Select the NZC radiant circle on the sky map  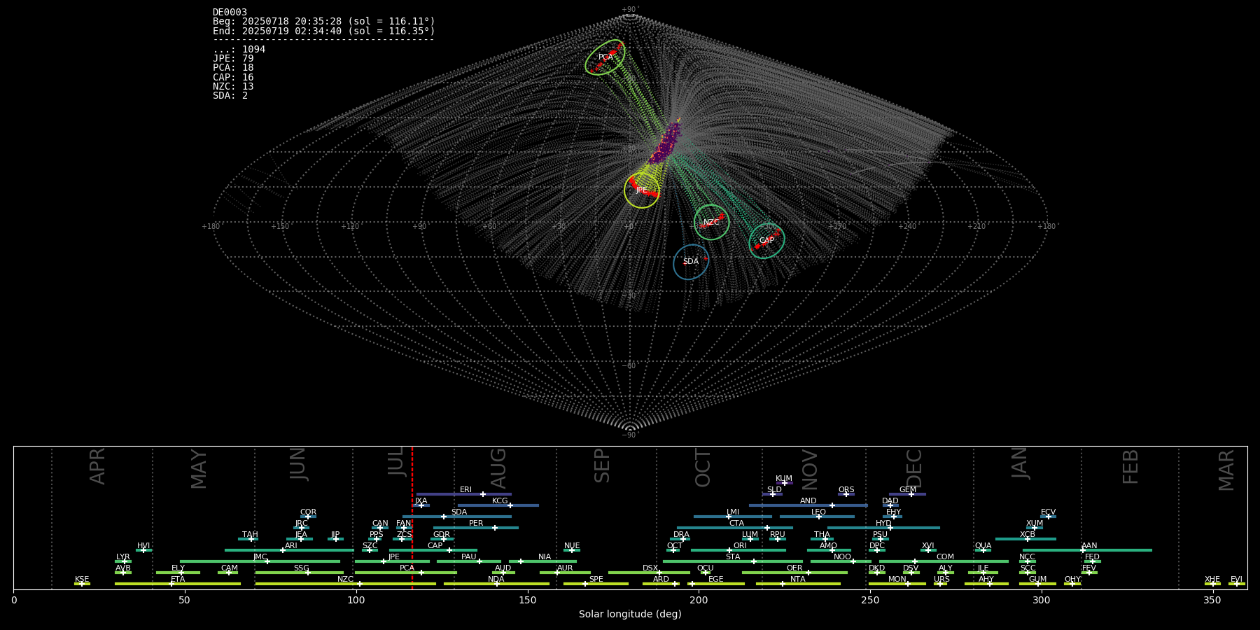tap(712, 222)
